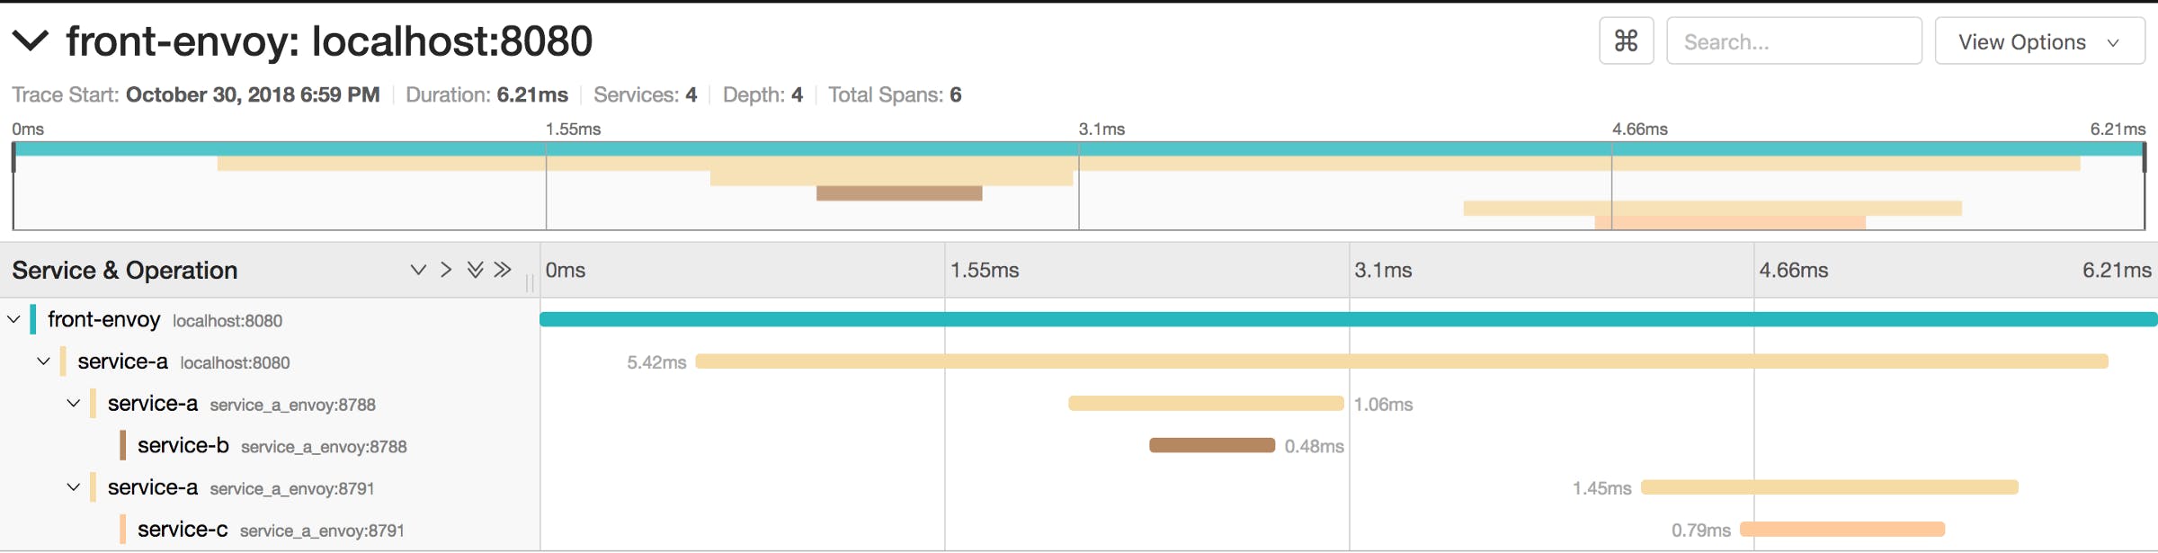2158x553 pixels.
Task: Click the column resize divider handle
Action: [530, 283]
